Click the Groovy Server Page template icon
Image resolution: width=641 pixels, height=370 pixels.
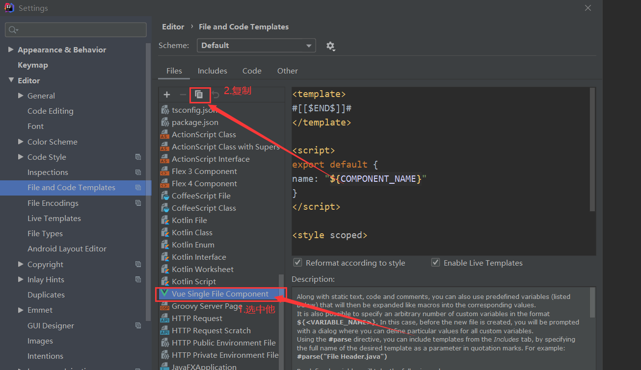click(x=164, y=306)
